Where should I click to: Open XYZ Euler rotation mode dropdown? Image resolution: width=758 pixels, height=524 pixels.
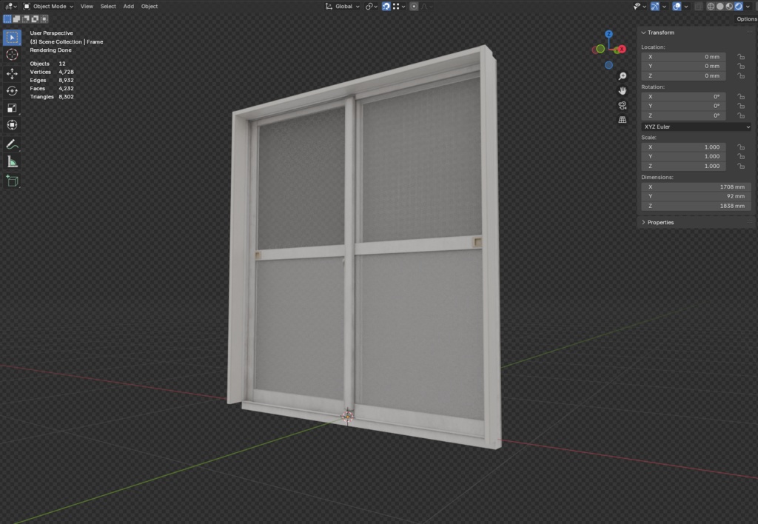(x=696, y=127)
